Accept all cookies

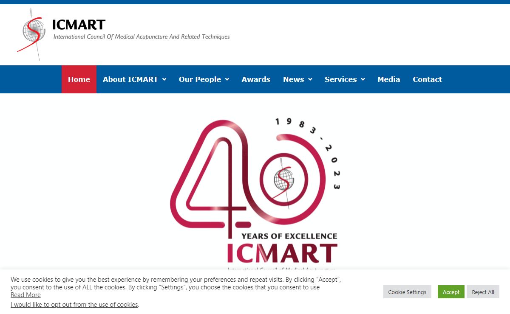(x=451, y=292)
